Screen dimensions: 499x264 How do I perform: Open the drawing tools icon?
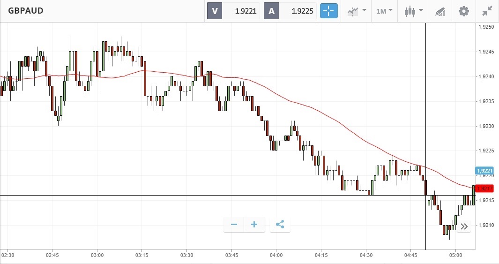coord(439,11)
